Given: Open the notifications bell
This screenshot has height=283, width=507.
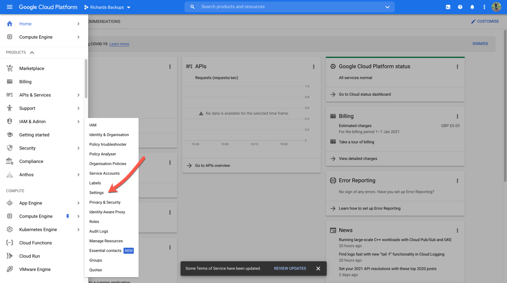Looking at the screenshot, I should 472,7.
